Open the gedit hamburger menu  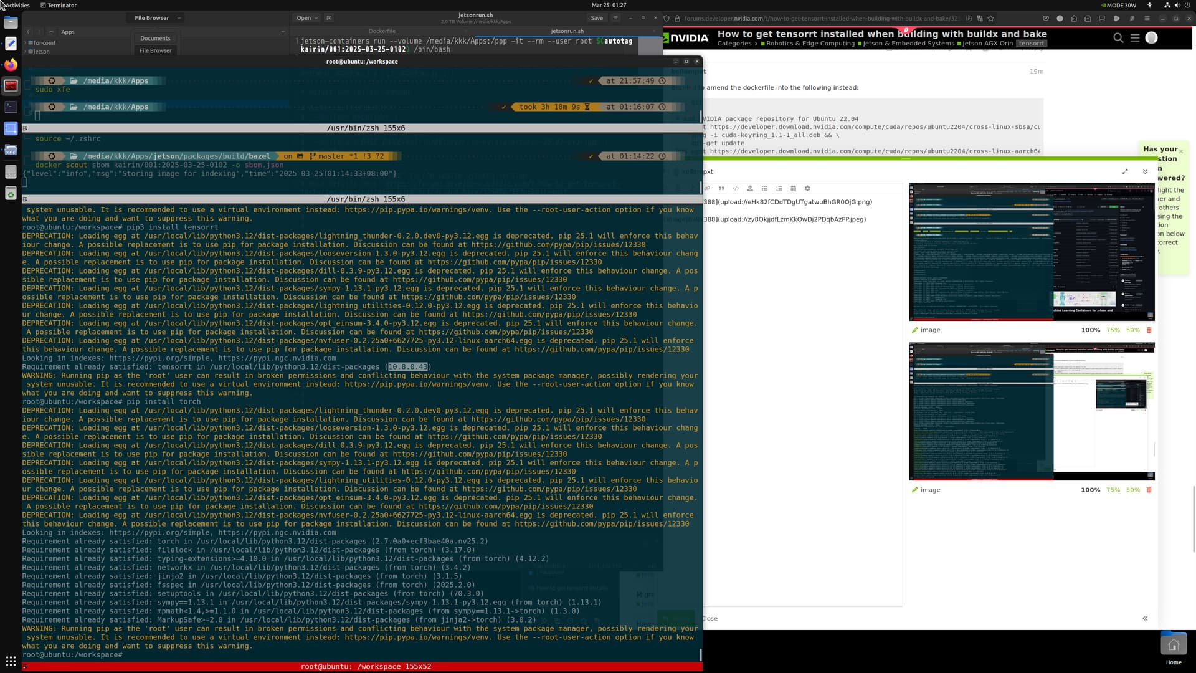point(615,18)
